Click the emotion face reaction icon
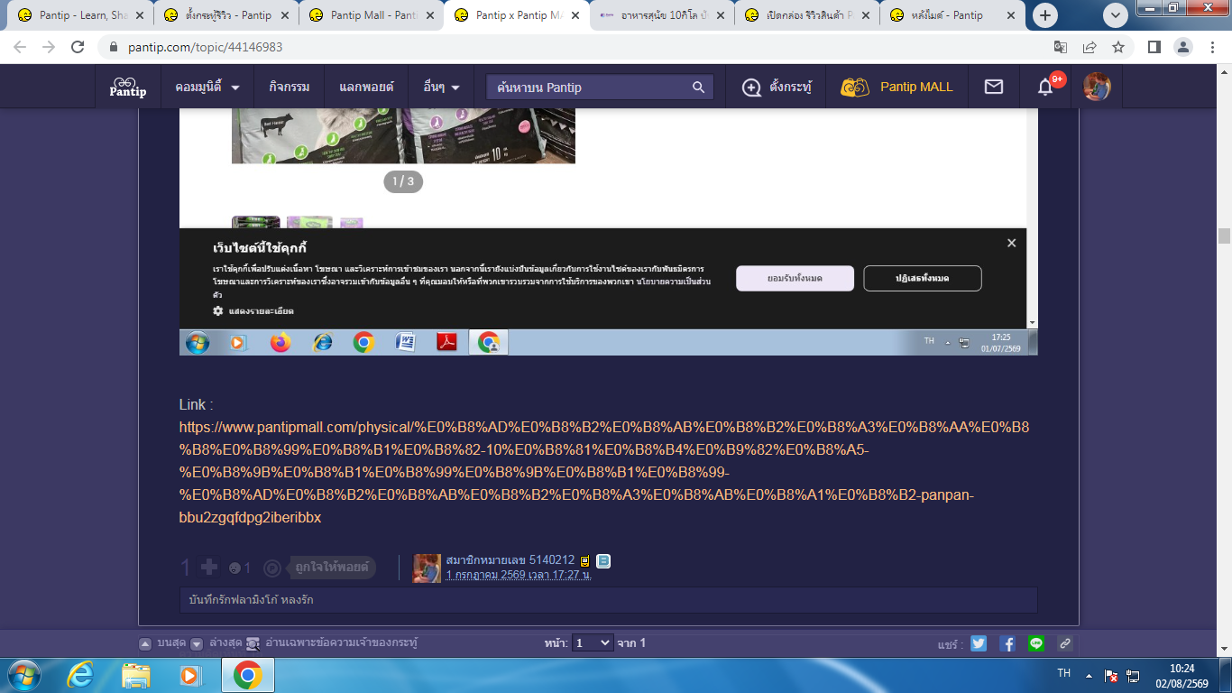The image size is (1232, 693). pyautogui.click(x=234, y=568)
